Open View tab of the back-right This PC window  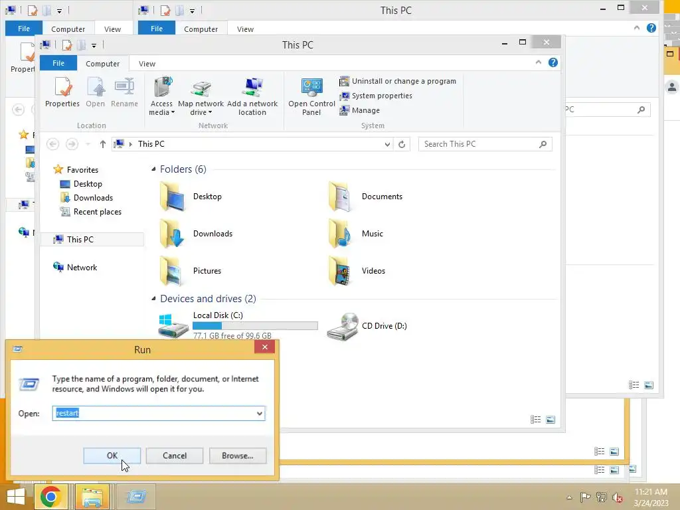245,29
